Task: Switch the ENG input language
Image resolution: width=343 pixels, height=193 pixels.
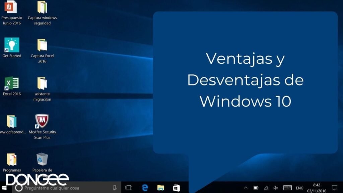Action: (299, 188)
